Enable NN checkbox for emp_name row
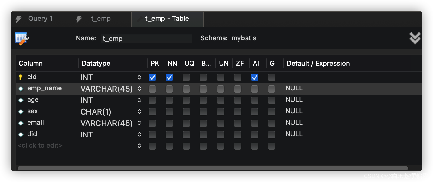Screen dimensions: 433x182 coord(169,89)
